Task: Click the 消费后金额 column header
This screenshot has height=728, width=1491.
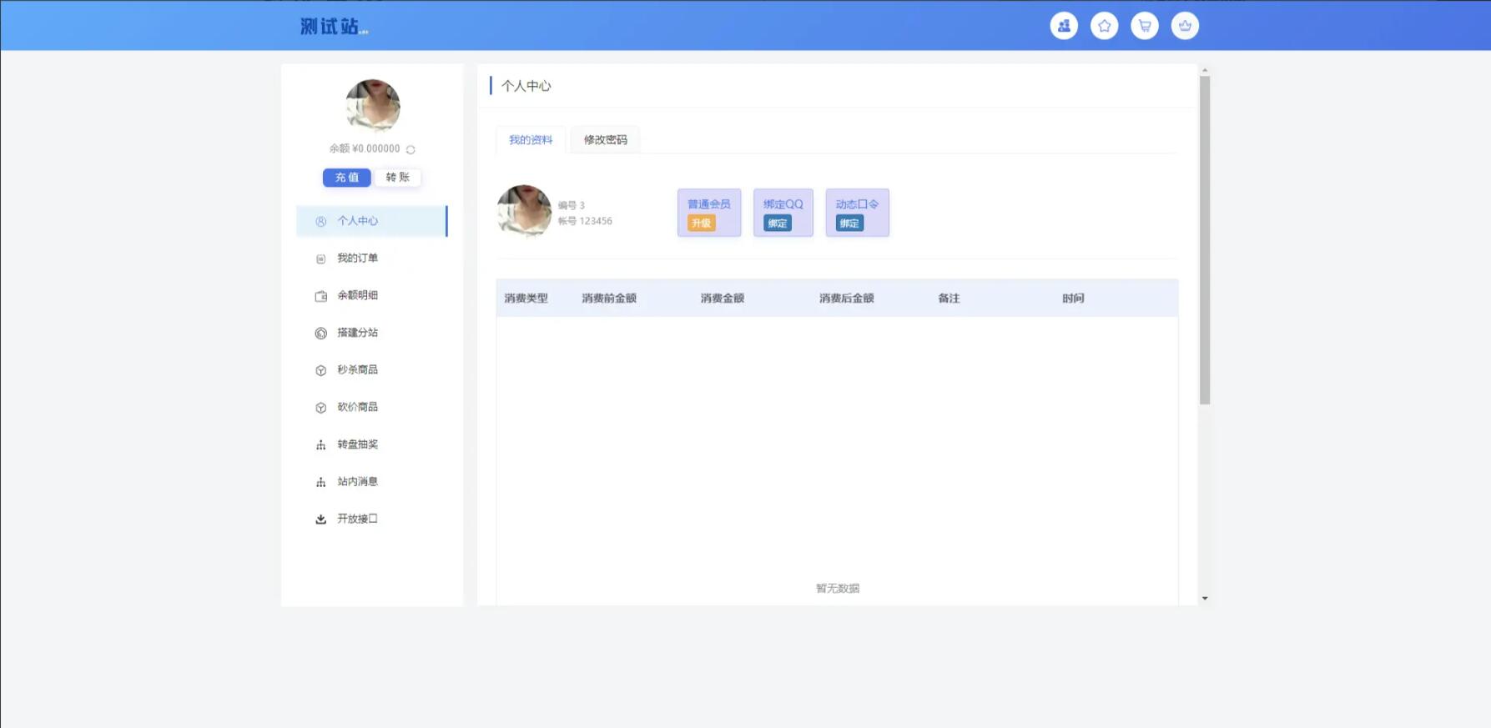Action: [847, 299]
